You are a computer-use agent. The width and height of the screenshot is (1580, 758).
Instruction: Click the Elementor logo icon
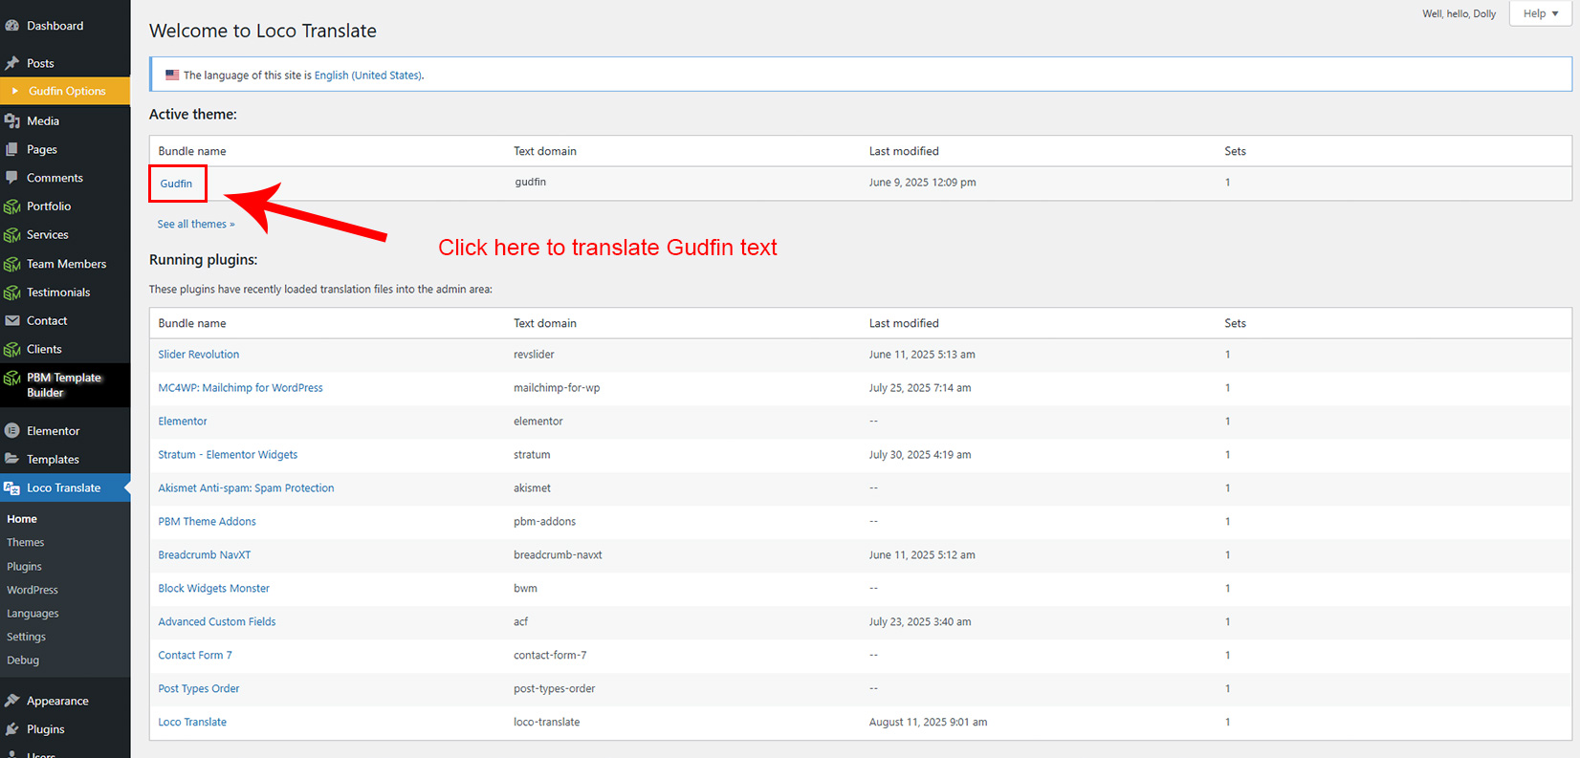[12, 431]
